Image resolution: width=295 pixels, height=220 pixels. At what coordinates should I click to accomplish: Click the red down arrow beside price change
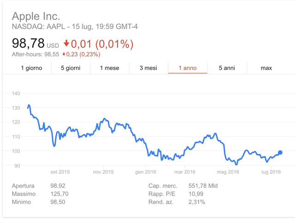66,43
